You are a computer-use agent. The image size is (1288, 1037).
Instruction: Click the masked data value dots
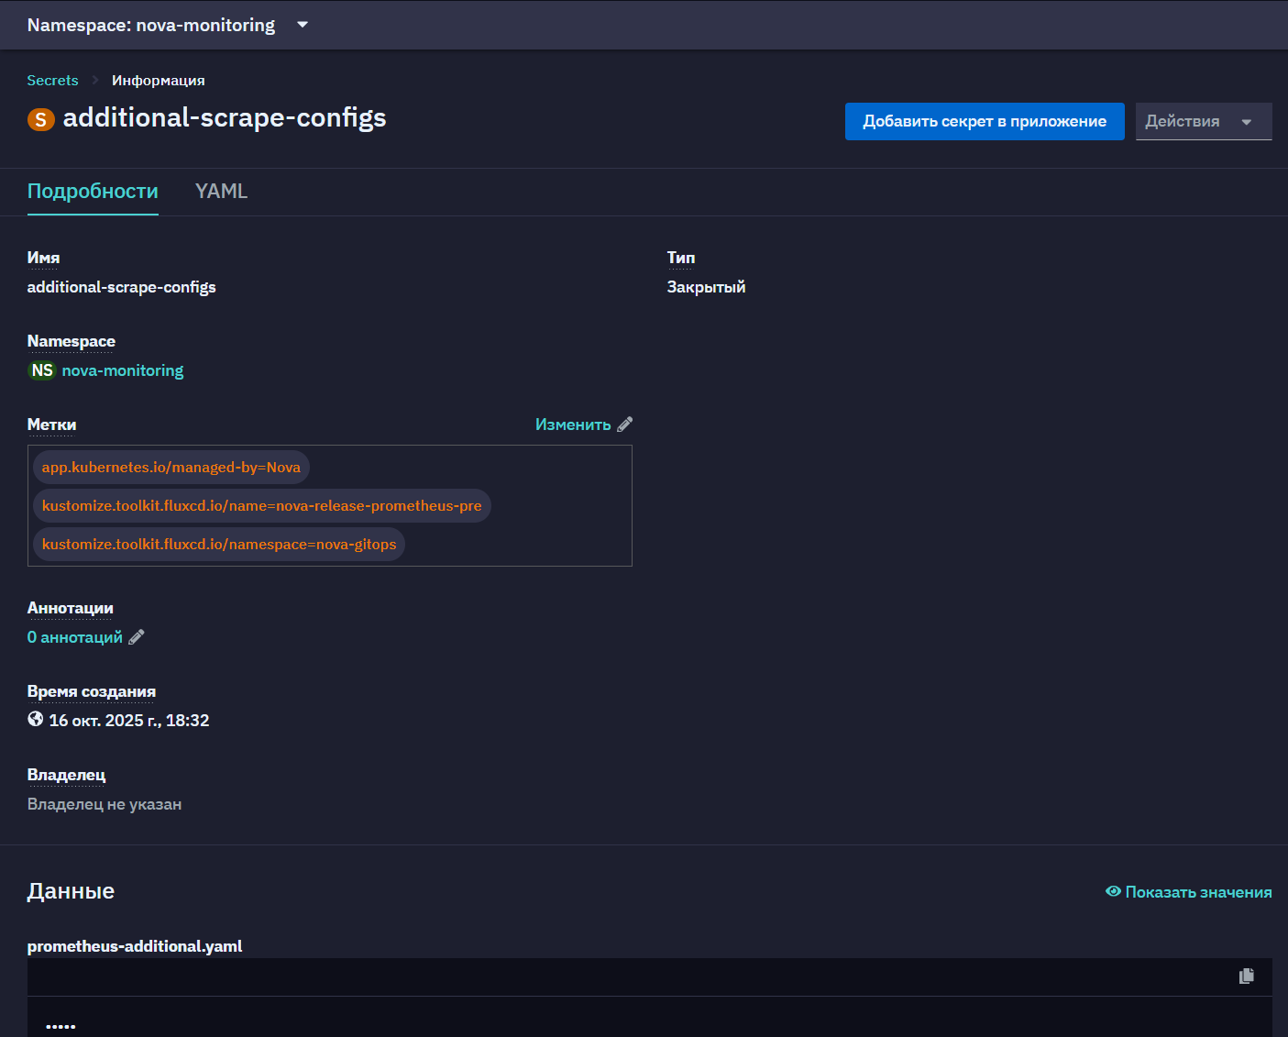tap(61, 1026)
